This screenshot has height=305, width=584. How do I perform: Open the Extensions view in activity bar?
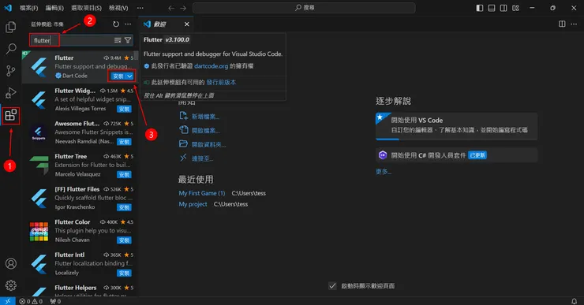[11, 115]
